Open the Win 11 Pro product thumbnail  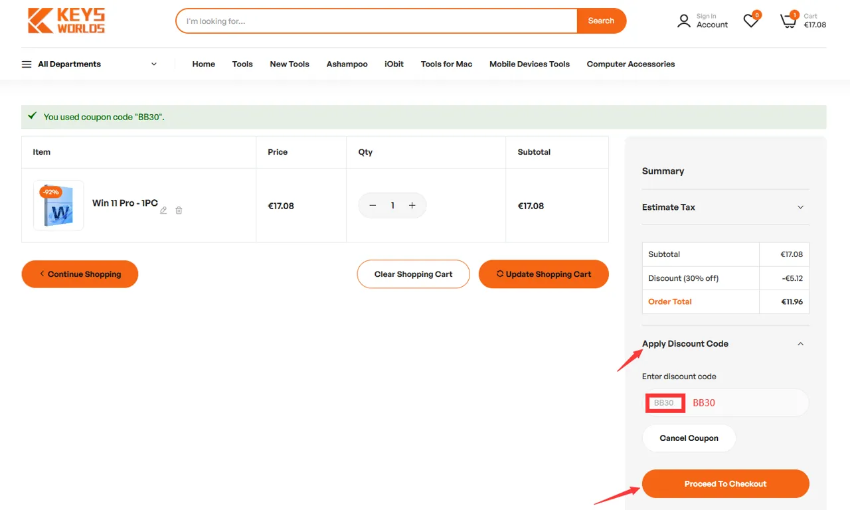click(58, 206)
